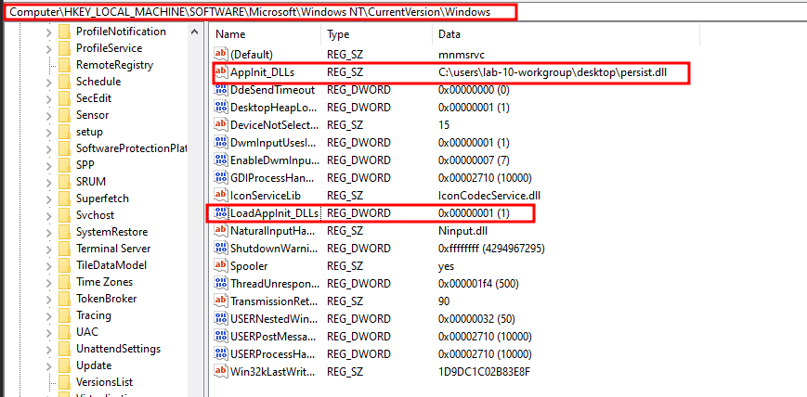Select the VersionsList key in tree

(x=104, y=382)
